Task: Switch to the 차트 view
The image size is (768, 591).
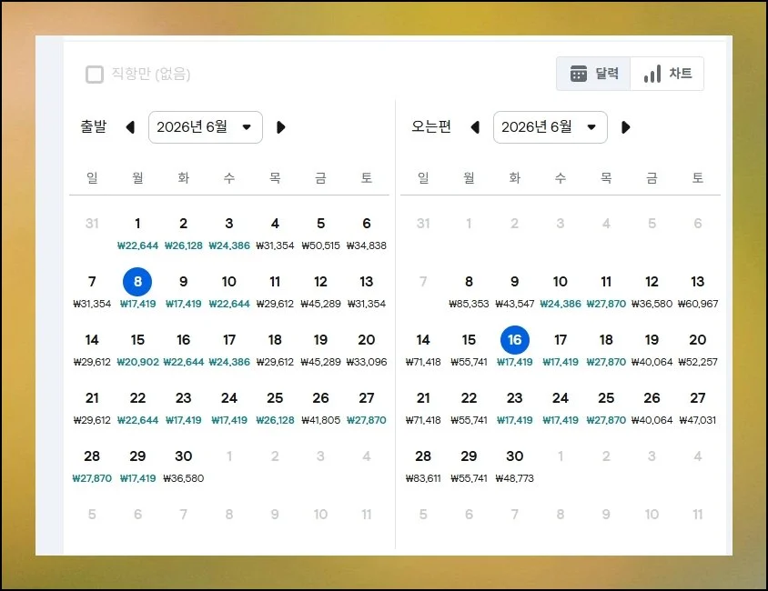Action: click(x=667, y=74)
